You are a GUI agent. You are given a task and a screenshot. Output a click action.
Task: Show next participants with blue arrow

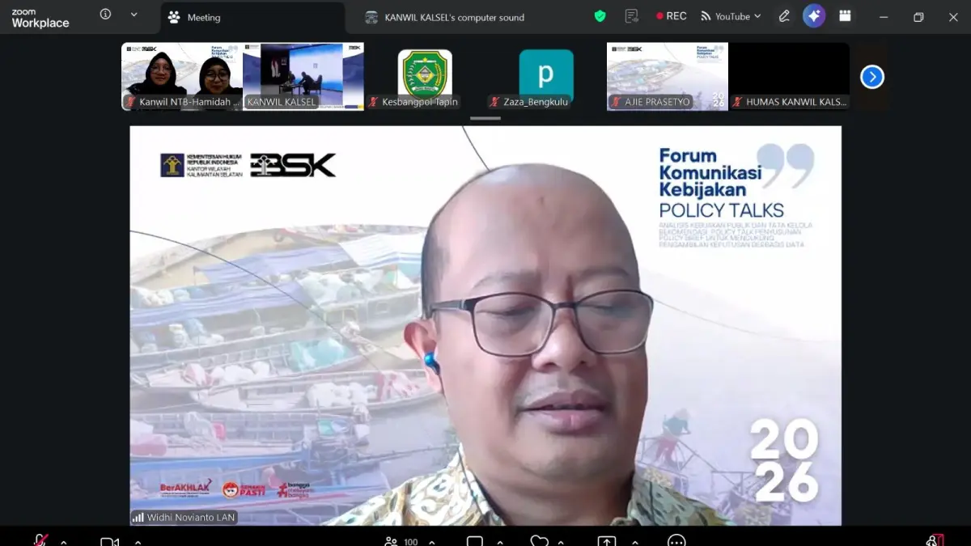pos(871,77)
